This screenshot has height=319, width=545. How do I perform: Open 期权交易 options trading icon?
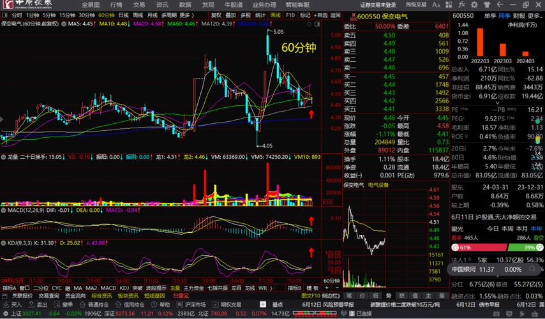click(215, 304)
